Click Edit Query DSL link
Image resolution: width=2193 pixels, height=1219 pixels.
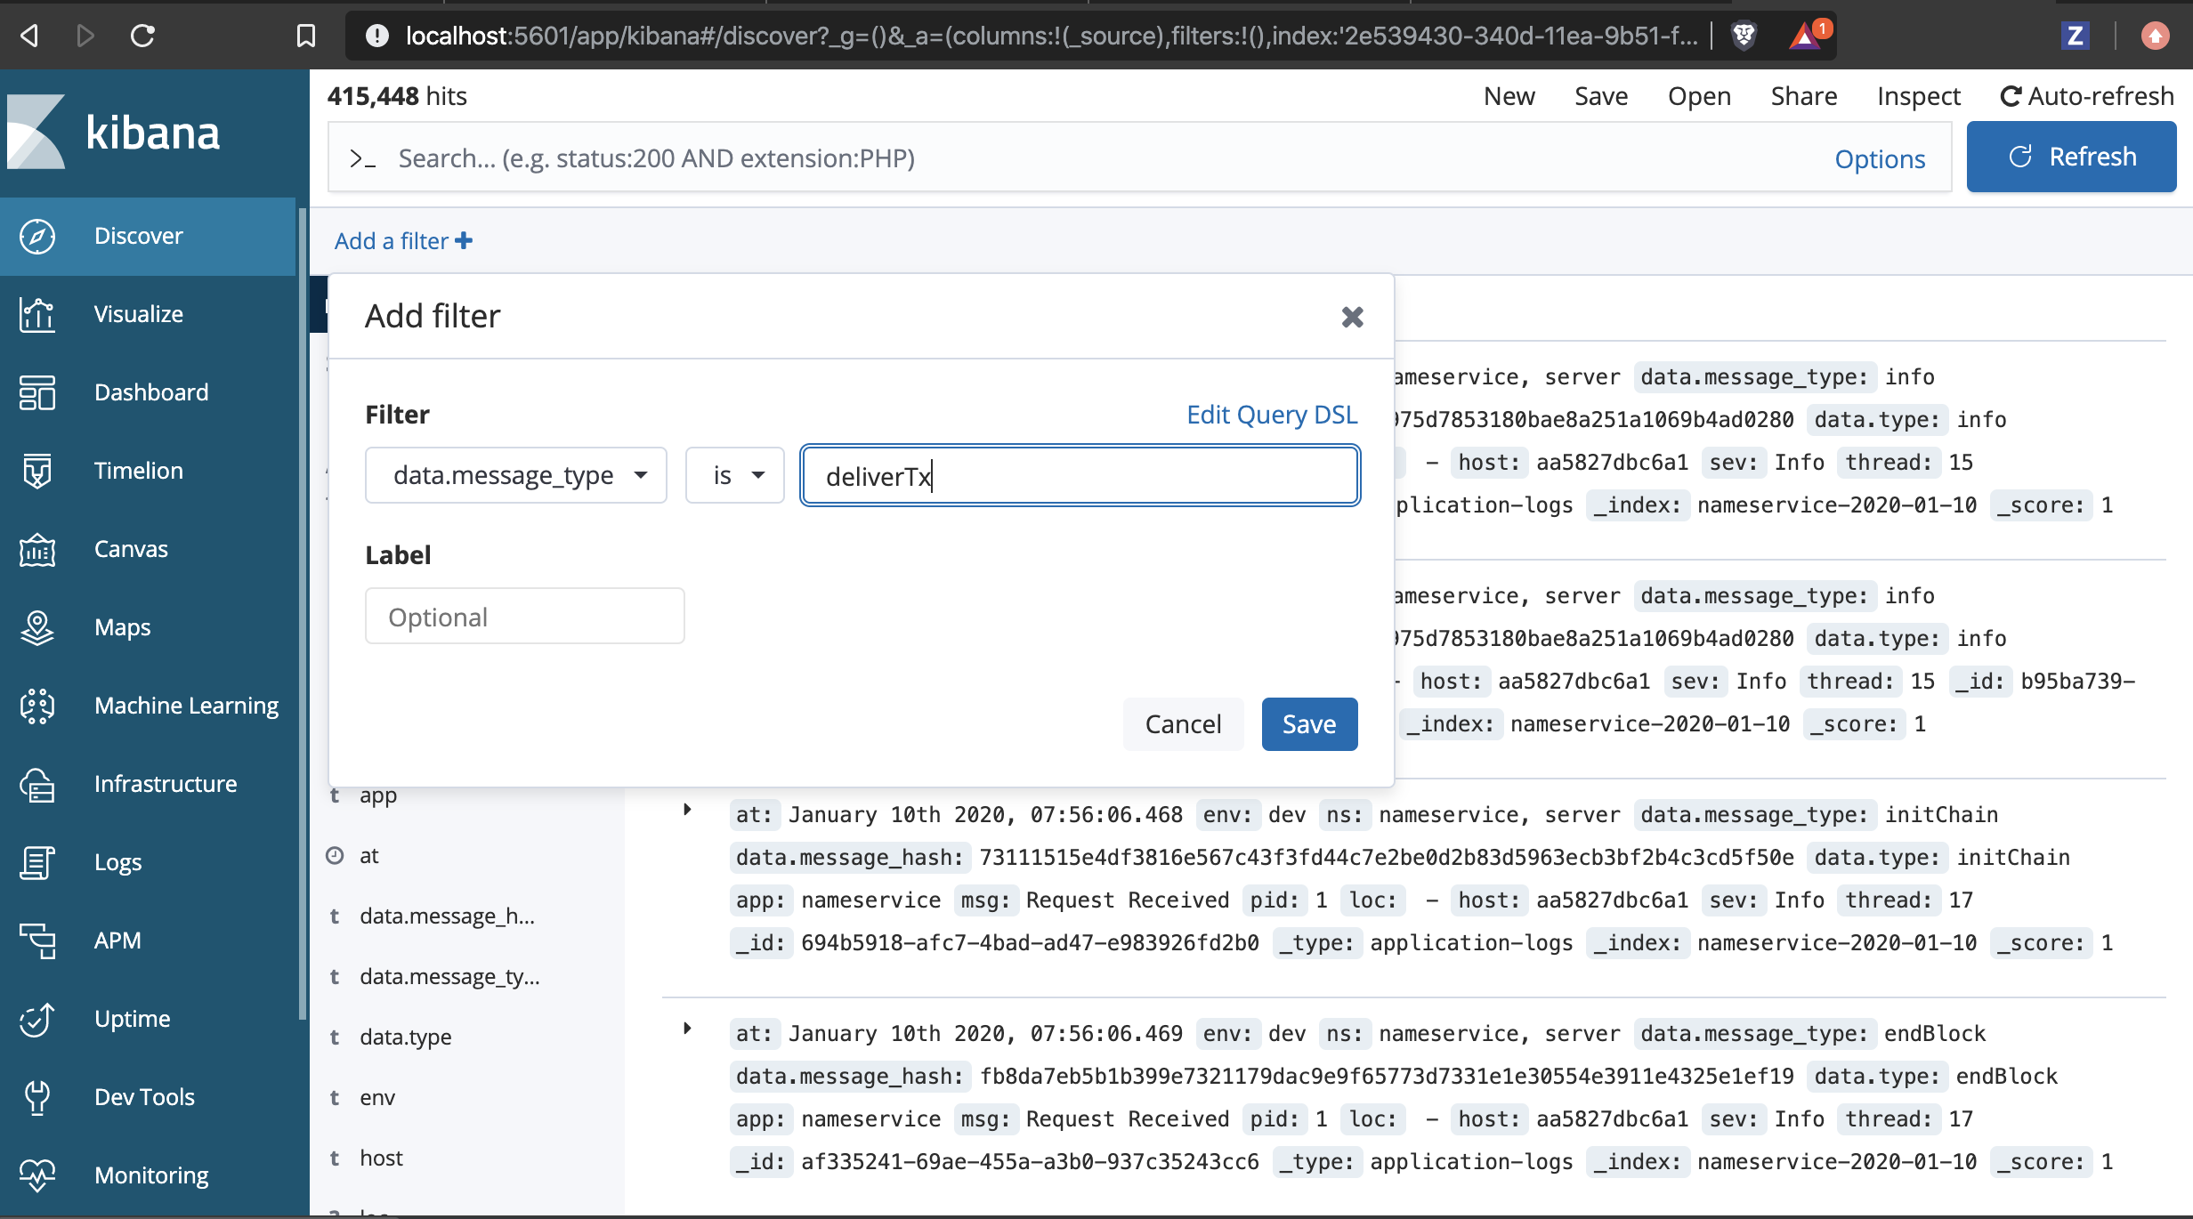(1271, 415)
